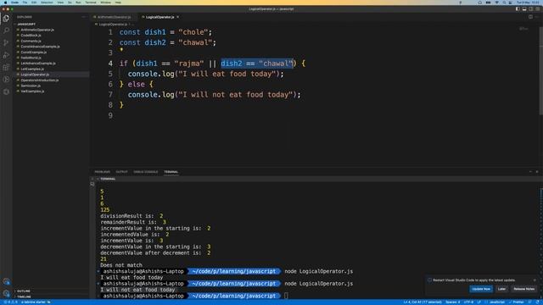Click Explorer panel more actions ellipsis
The width and height of the screenshot is (543, 305).
pyautogui.click(x=83, y=17)
